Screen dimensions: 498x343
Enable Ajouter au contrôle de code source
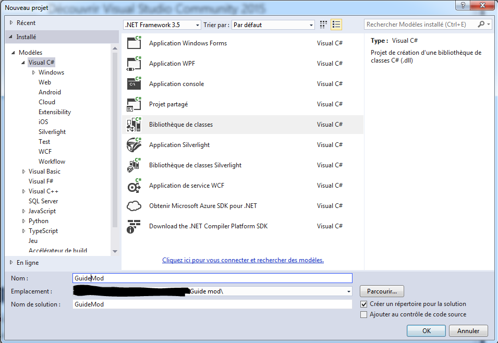364,314
